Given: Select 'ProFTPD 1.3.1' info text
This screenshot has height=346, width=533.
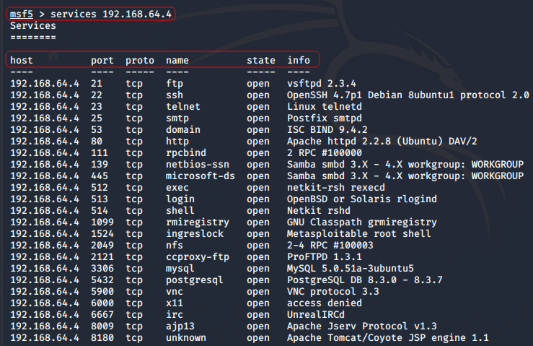Looking at the screenshot, I should [x=325, y=257].
